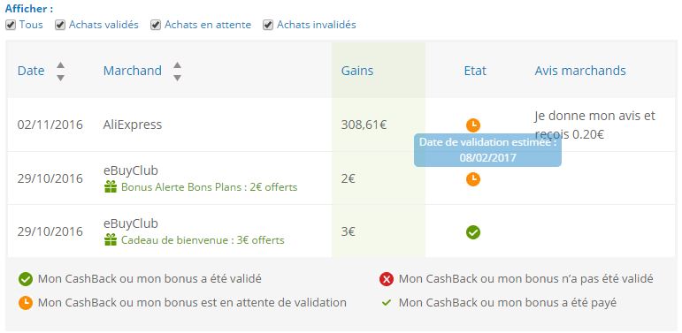Click Bonus Alerte Bons Plans 2€ offerts text
This screenshot has width=682, height=333.
click(210, 187)
